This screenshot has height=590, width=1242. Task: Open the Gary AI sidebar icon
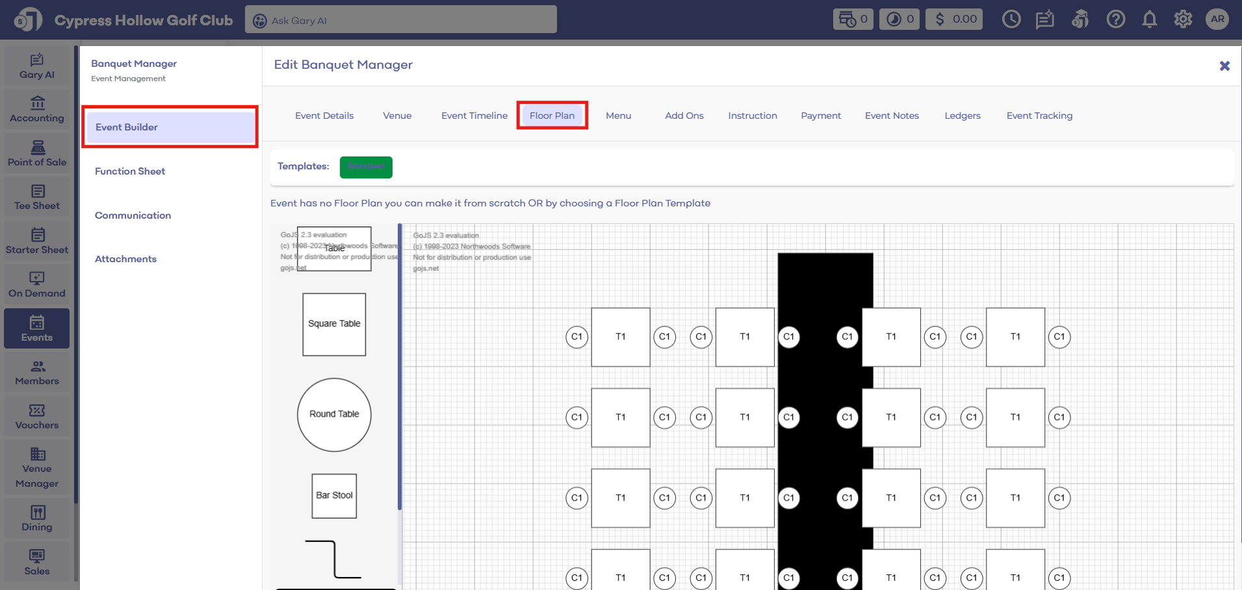(x=37, y=66)
